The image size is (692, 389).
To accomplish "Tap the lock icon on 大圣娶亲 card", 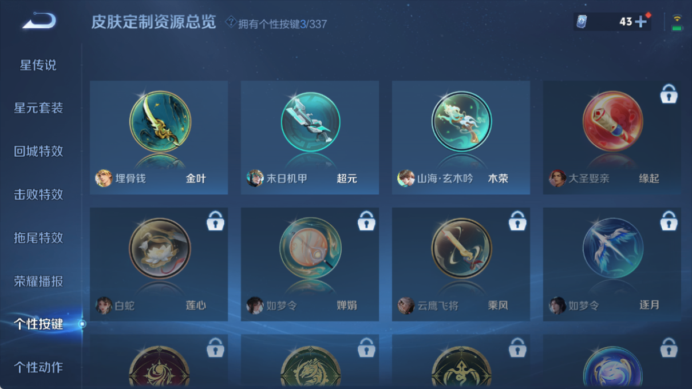I will point(669,93).
